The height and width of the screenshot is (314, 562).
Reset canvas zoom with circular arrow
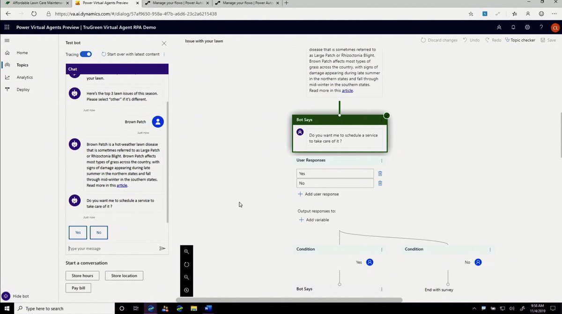(x=186, y=264)
